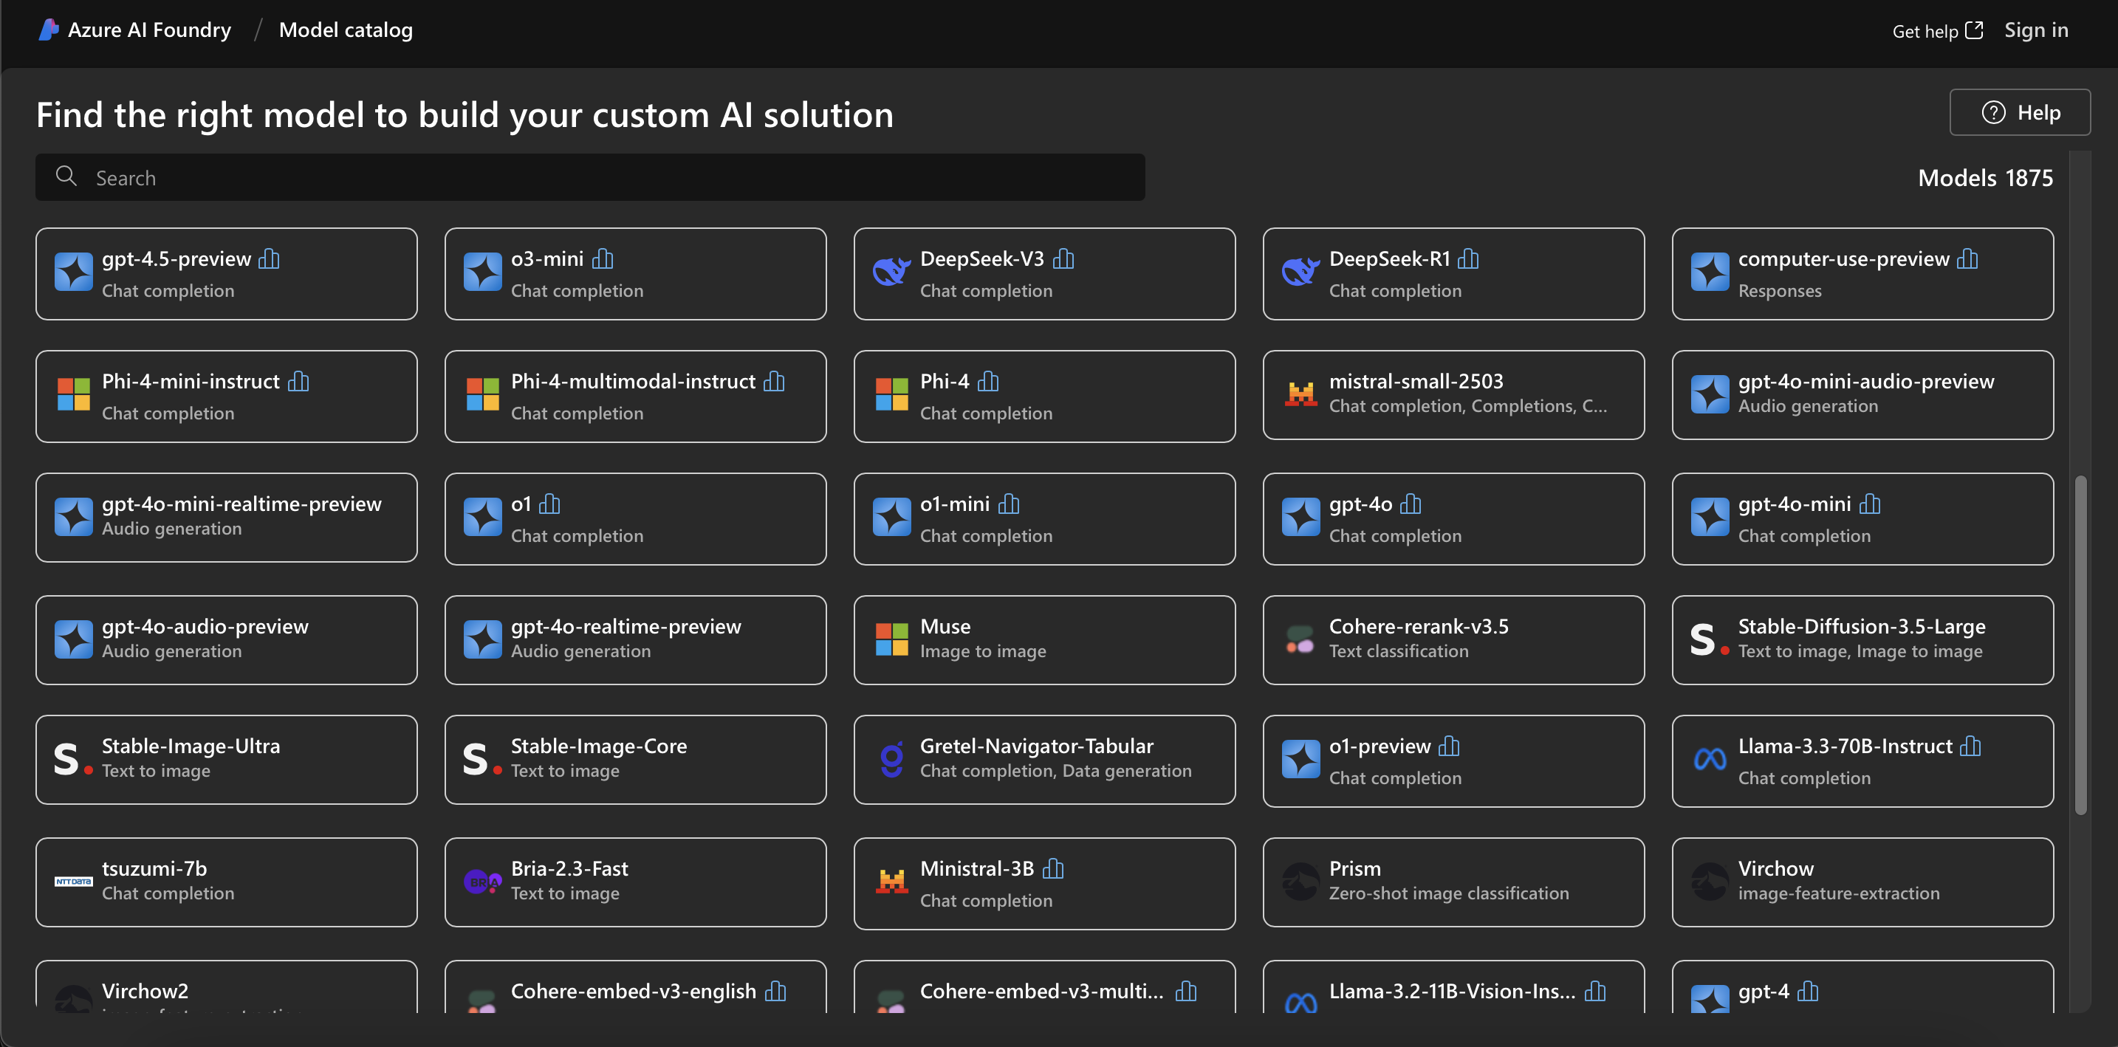Open the Model catalog breadcrumb
The width and height of the screenshot is (2118, 1047).
(x=346, y=30)
